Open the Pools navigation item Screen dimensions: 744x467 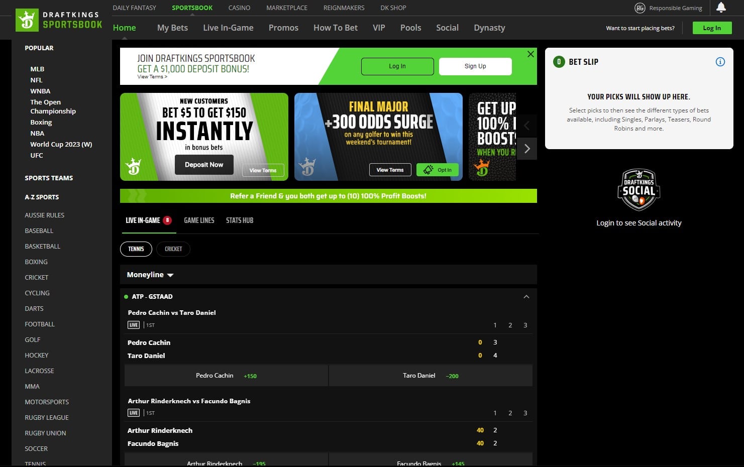[410, 28]
